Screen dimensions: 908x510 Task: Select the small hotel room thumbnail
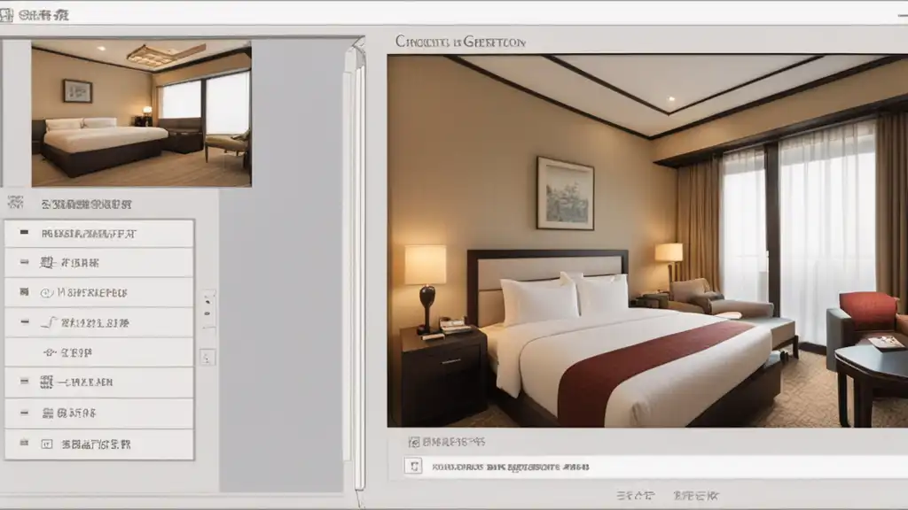pyautogui.click(x=141, y=113)
